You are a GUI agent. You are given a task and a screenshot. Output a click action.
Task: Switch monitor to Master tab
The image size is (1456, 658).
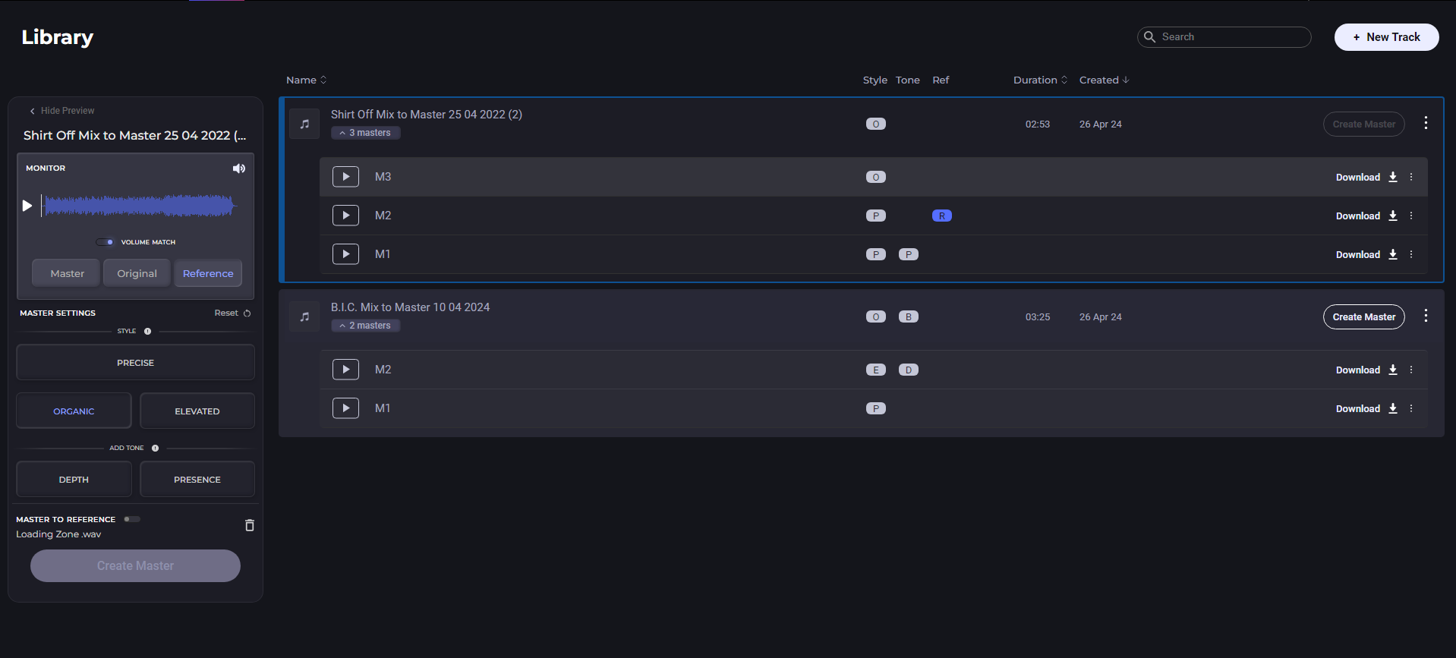click(x=67, y=273)
